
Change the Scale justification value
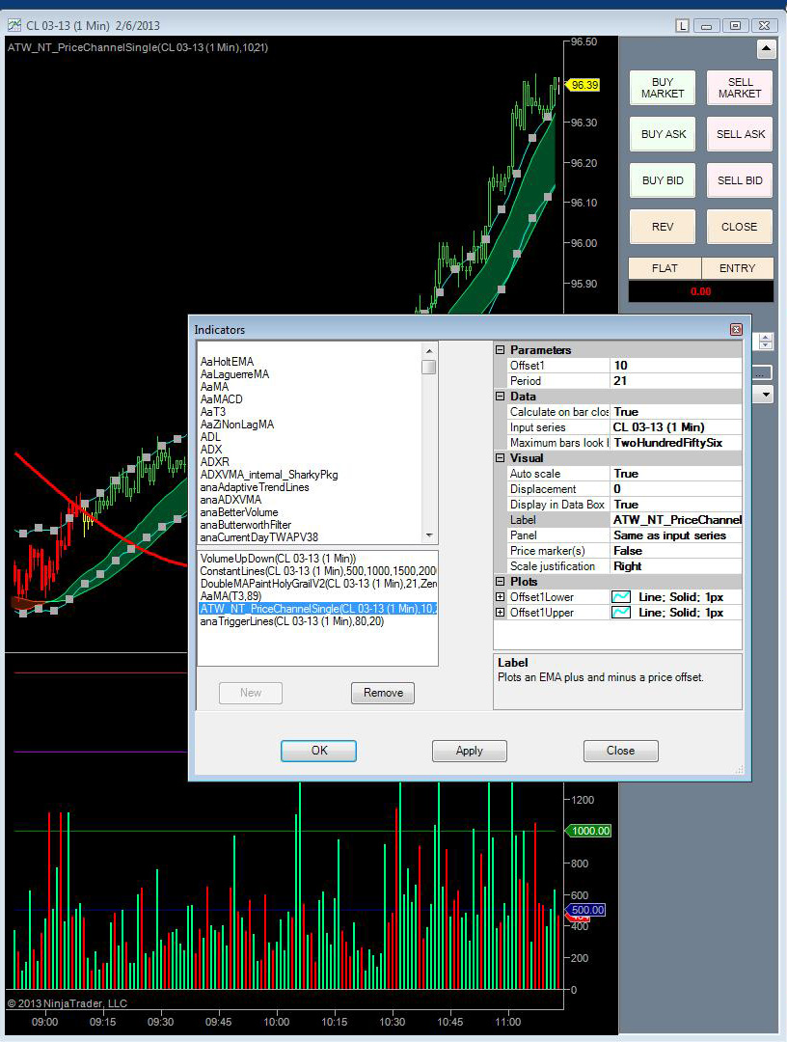[x=675, y=566]
